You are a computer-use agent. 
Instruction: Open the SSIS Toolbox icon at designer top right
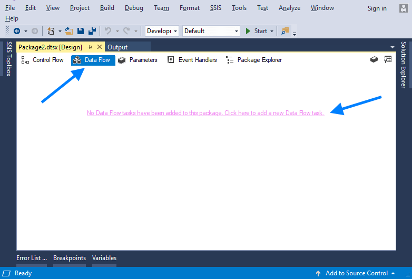(374, 60)
